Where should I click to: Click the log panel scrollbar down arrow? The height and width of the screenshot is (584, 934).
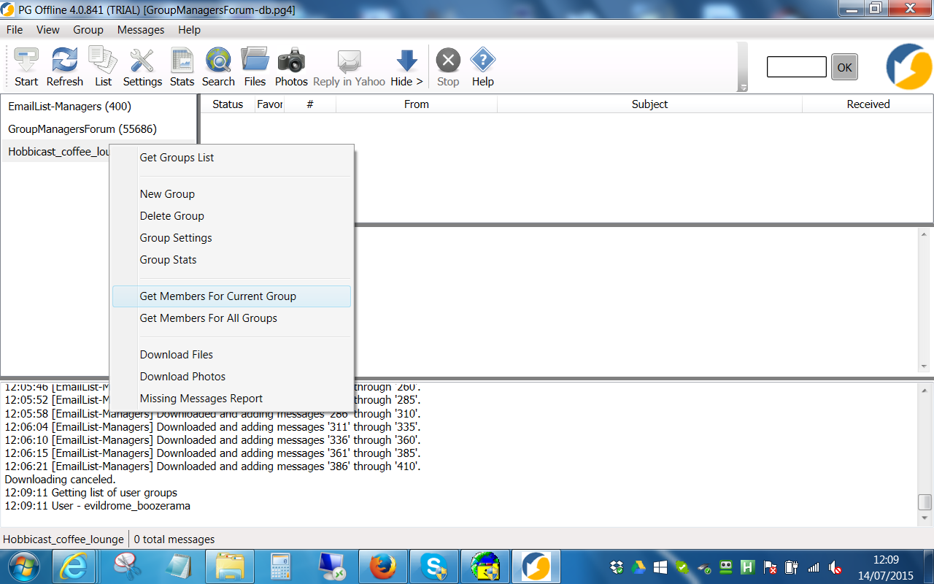click(x=925, y=518)
